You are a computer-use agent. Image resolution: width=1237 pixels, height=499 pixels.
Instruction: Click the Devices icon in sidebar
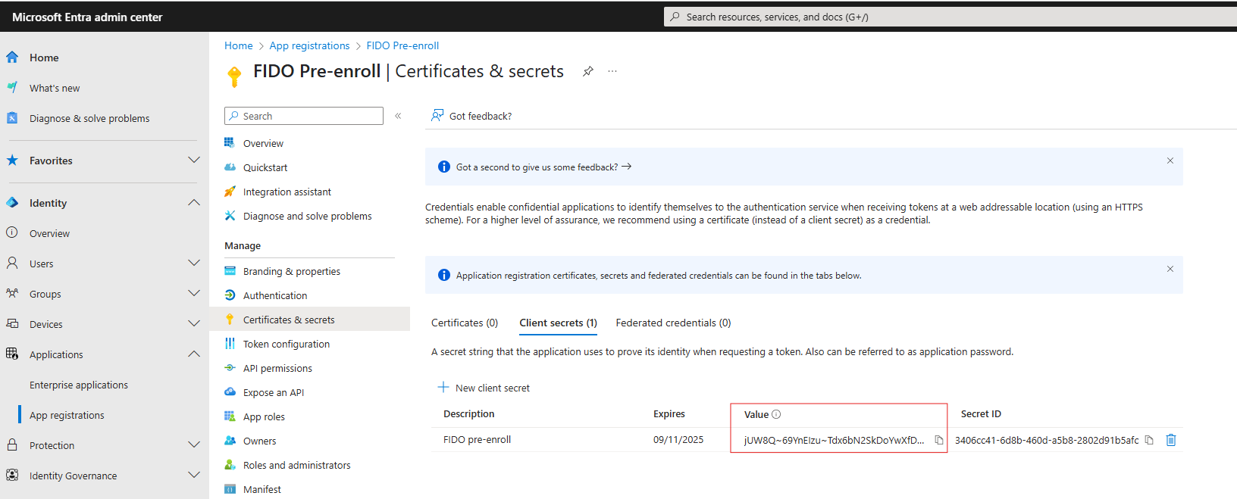tap(12, 323)
